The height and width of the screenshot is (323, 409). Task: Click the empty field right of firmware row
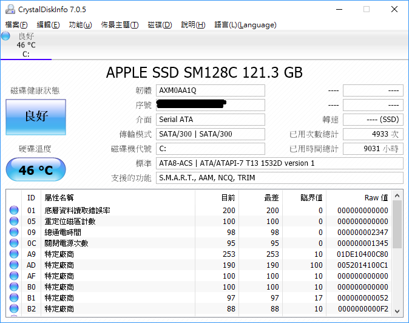[373, 90]
